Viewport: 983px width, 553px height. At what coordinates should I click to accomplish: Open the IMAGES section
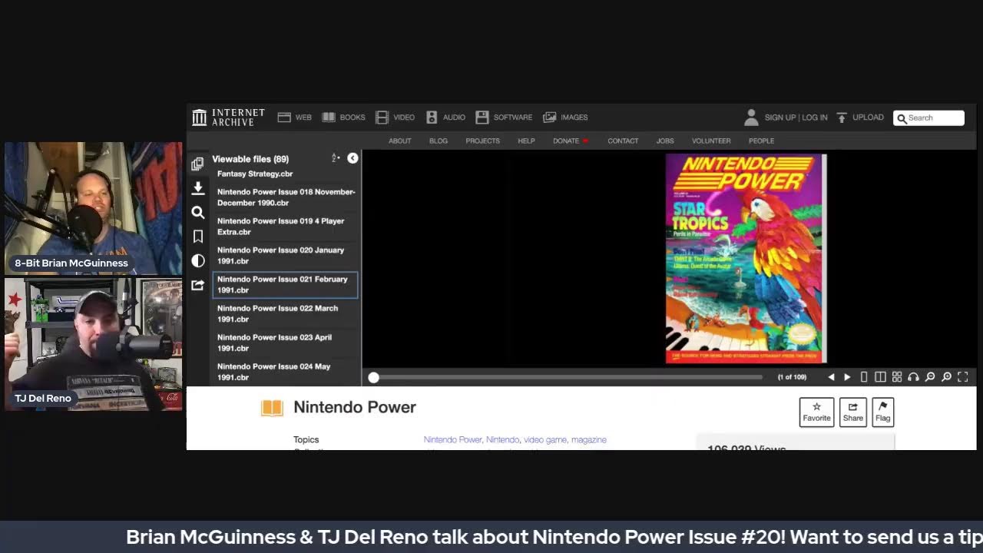coord(565,118)
